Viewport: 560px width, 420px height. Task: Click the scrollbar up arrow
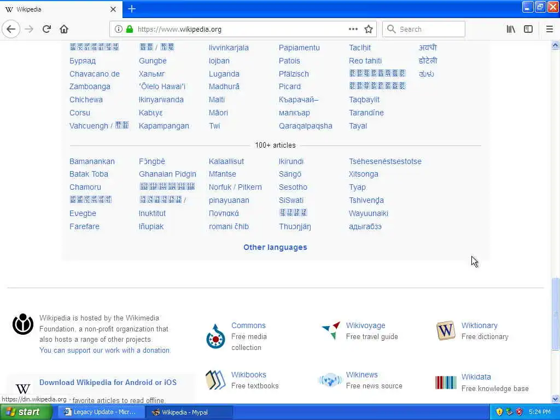click(556, 45)
